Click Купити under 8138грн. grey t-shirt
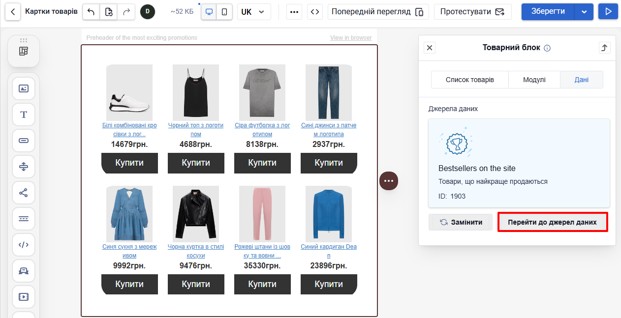The height and width of the screenshot is (318, 621). 262,163
